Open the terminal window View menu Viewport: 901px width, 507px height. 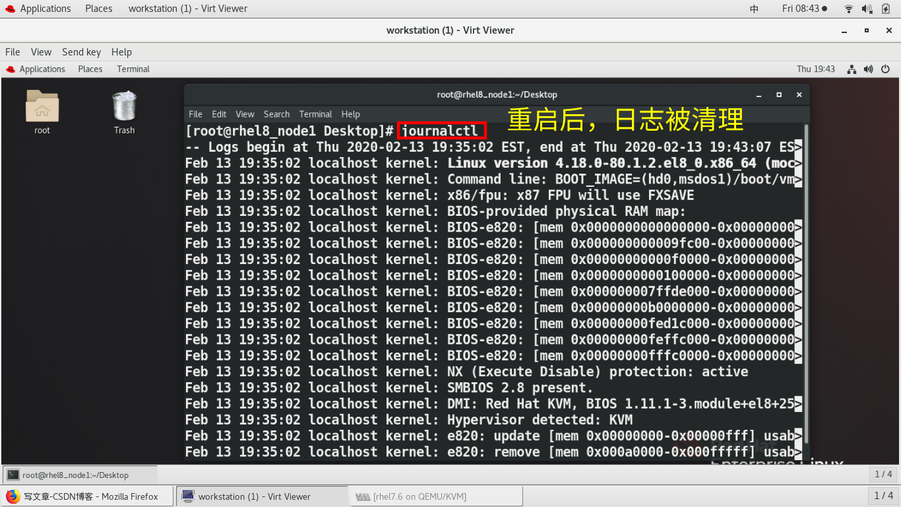pyautogui.click(x=245, y=114)
